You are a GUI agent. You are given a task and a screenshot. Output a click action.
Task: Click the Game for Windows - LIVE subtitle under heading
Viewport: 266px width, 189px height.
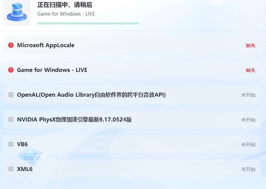click(x=66, y=14)
